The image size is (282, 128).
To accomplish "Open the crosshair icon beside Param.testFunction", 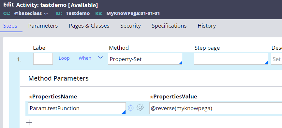I will click(x=131, y=108).
